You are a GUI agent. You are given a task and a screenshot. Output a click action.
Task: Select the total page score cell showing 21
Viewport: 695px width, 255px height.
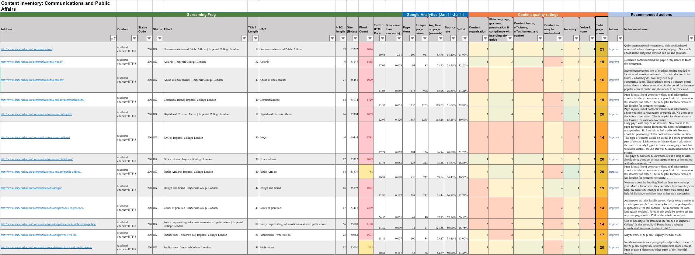(602, 49)
